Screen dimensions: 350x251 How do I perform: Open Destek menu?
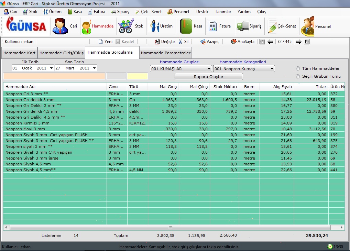pyautogui.click(x=202, y=12)
